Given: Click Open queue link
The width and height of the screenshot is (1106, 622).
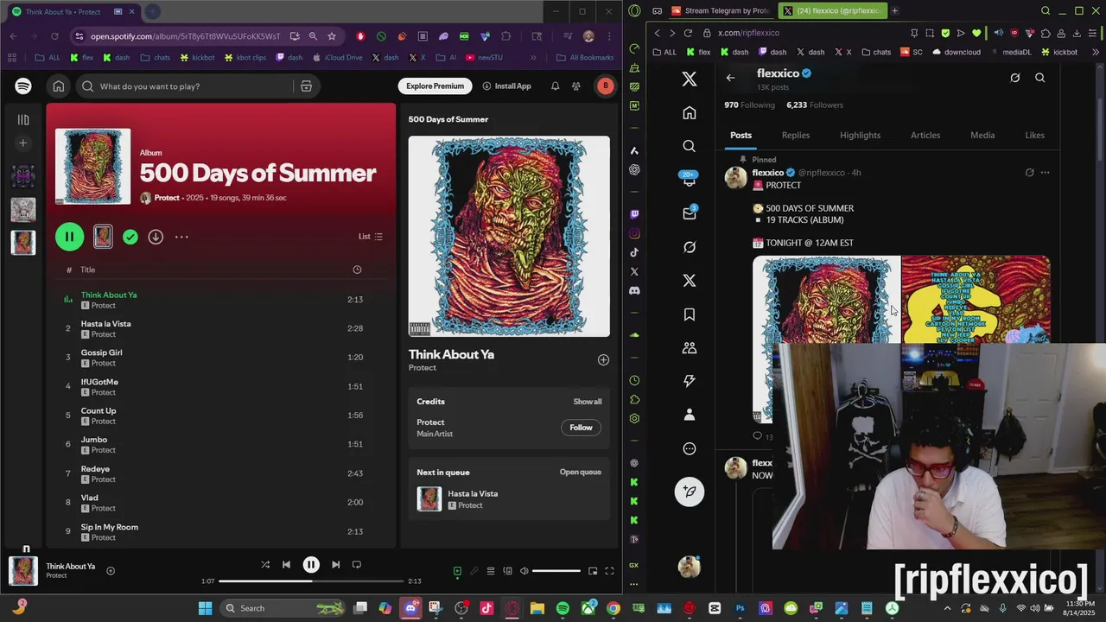Looking at the screenshot, I should pyautogui.click(x=580, y=473).
